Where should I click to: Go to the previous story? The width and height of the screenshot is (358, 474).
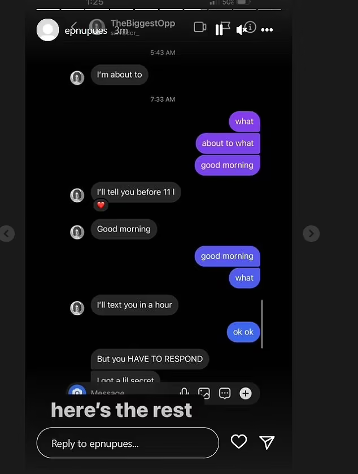click(7, 233)
